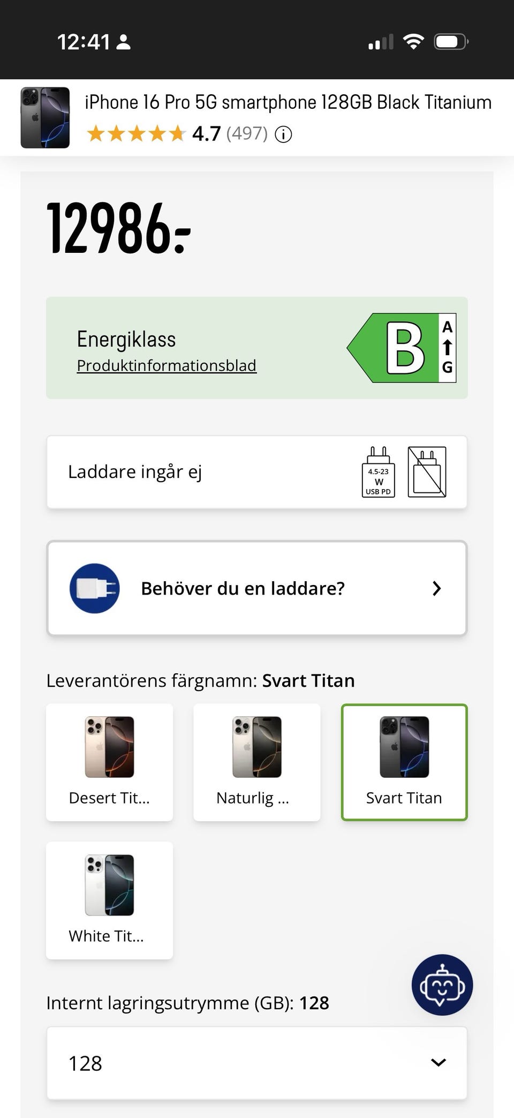
Task: Select the Svart Titan color option
Action: point(404,762)
